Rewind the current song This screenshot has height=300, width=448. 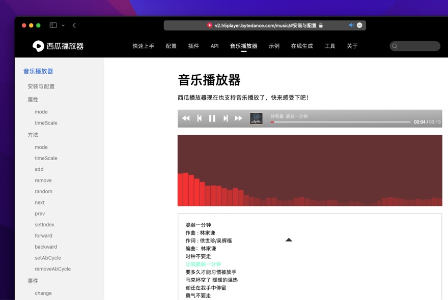[x=185, y=118]
